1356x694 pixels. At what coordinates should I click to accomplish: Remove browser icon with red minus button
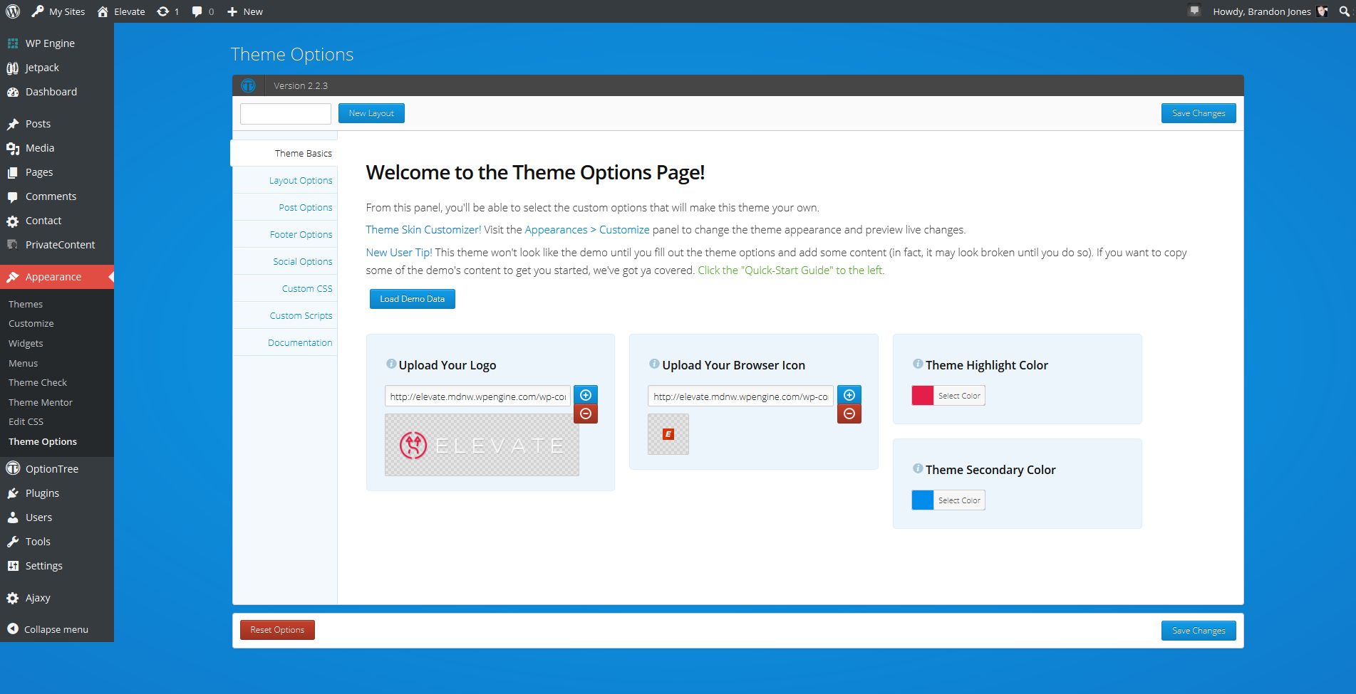coord(849,414)
